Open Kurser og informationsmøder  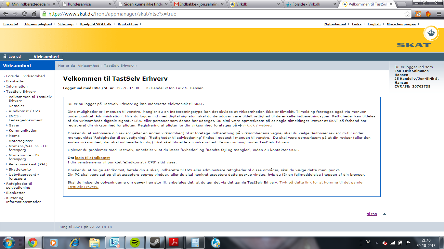click(x=23, y=200)
